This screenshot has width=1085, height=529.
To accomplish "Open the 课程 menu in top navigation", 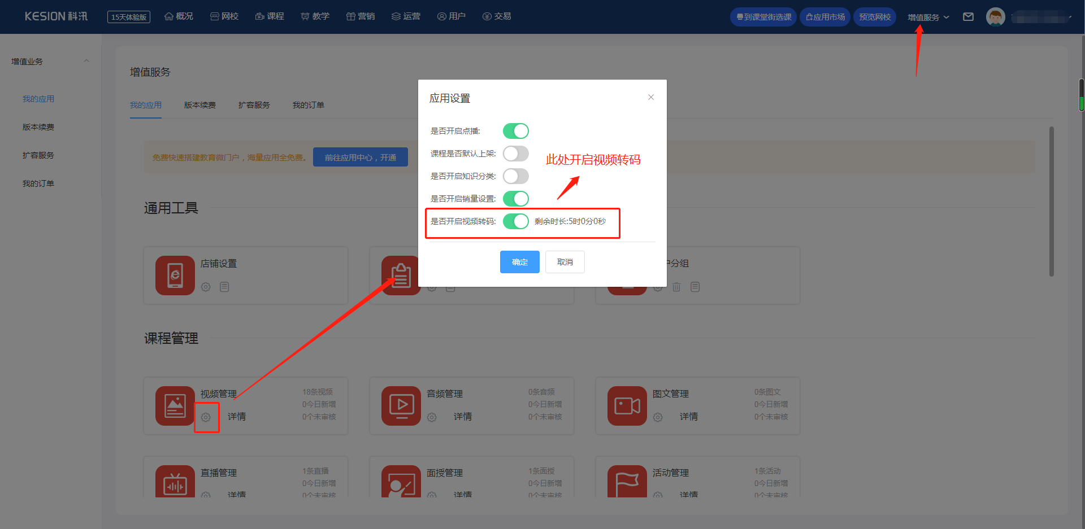I will 270,16.
